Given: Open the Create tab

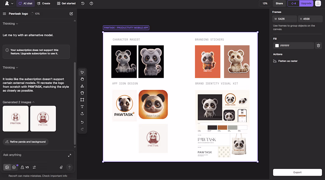Looking at the screenshot, I should 43,3.
